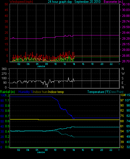Click the "Temperature (°F)" legend label

(x=98, y=92)
